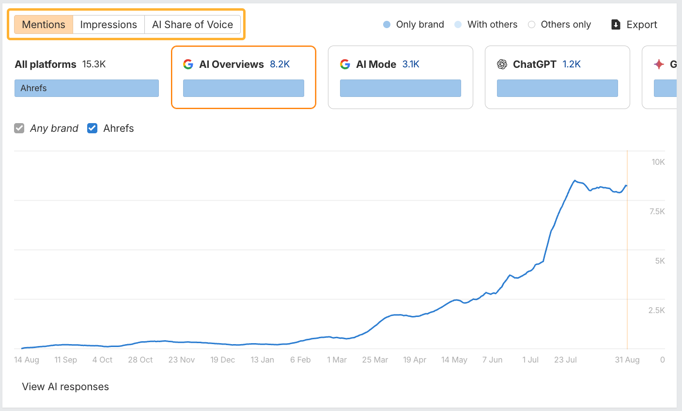Click the vertical marker near 31 Aug on chart

627,252
